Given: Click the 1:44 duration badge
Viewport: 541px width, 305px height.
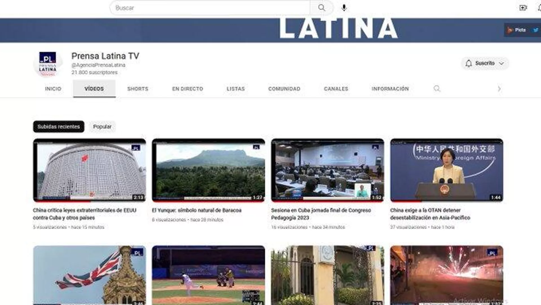Looking at the screenshot, I should pos(496,197).
